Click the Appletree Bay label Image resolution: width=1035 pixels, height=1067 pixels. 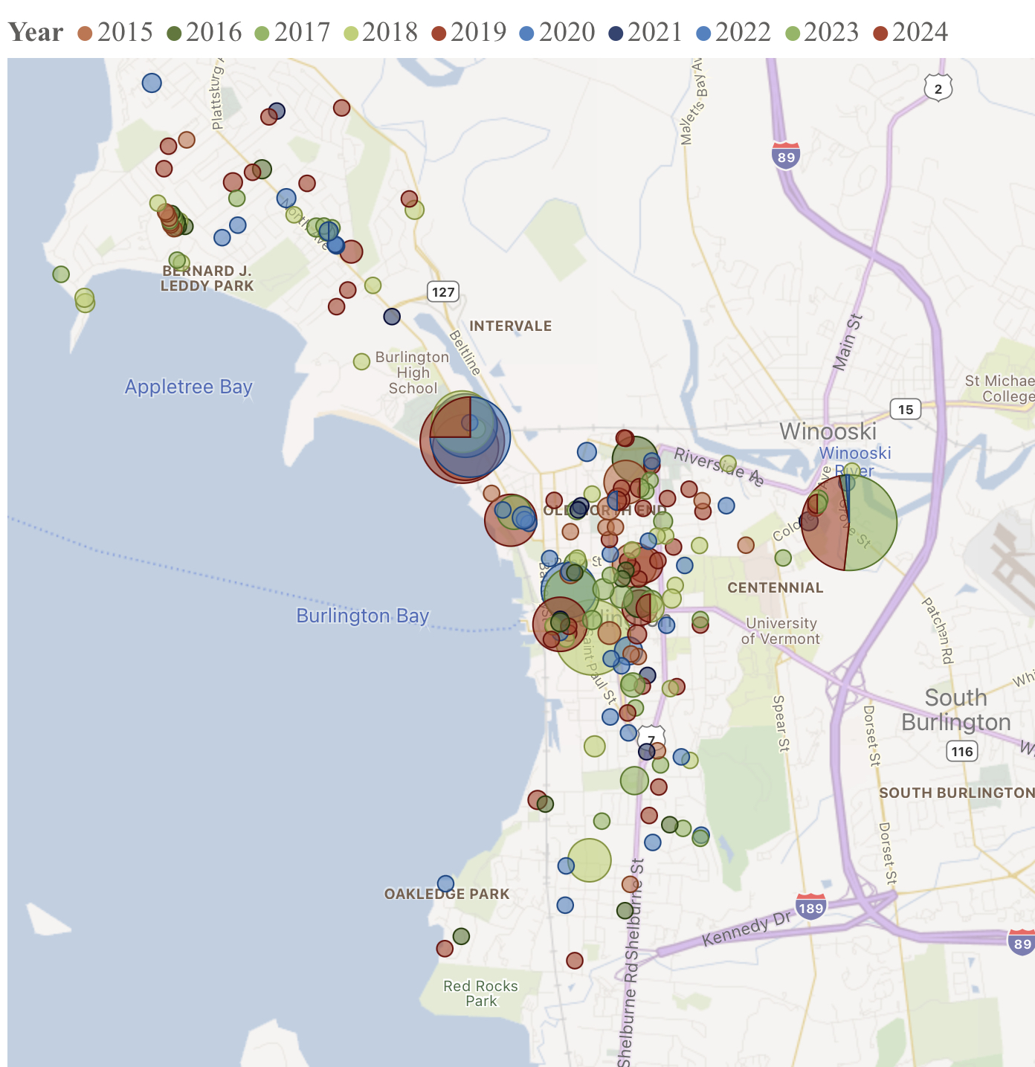tap(188, 387)
